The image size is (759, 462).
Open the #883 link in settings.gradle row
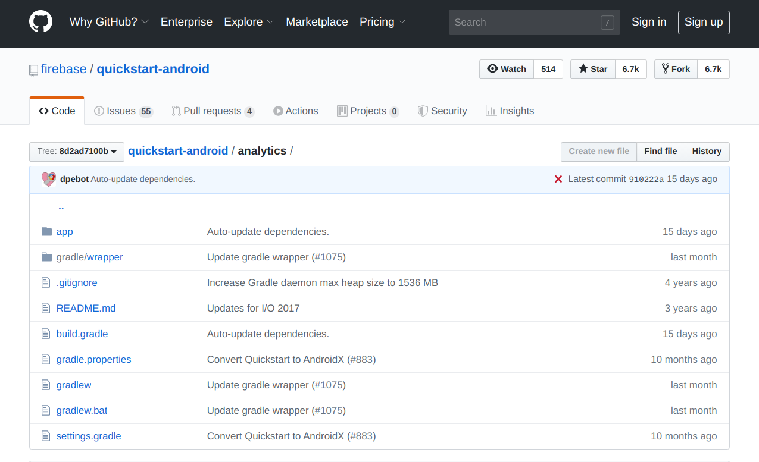pyautogui.click(x=361, y=436)
